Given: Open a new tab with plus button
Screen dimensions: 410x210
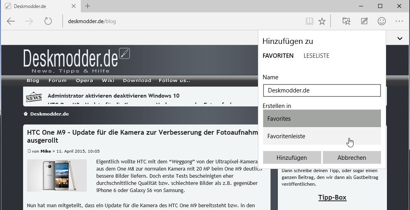Looking at the screenshot, I should [88, 6].
